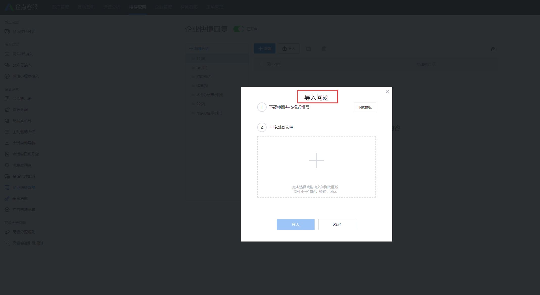Click the 留资消息 sidebar icon
This screenshot has width=540, height=295.
pyautogui.click(x=7, y=199)
